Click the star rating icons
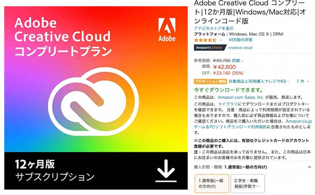Viewport: 315px width, 195px height. pos(205,40)
